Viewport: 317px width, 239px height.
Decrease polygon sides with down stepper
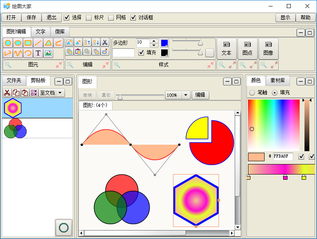(154, 45)
